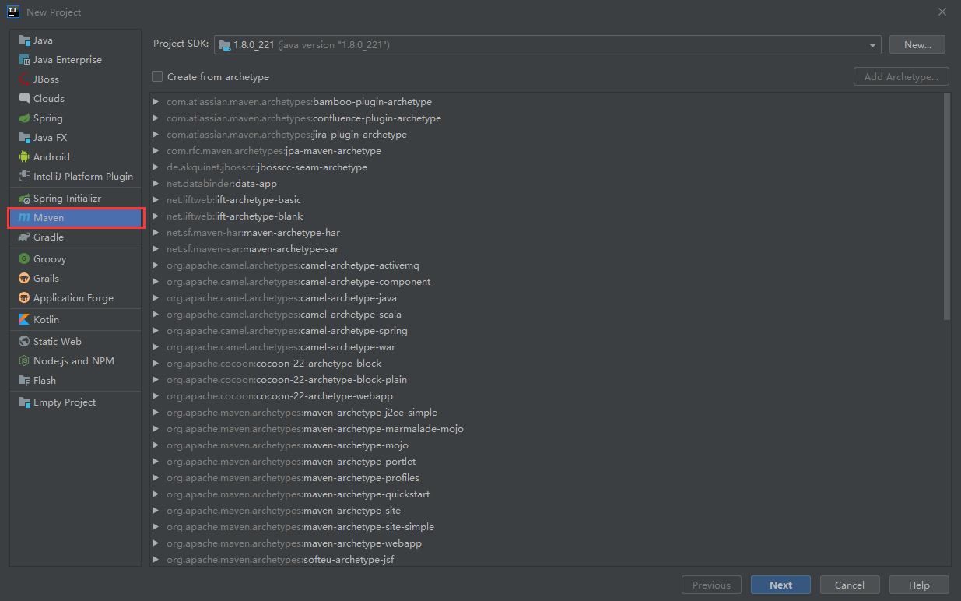Expand maven-archetype-har entry
The height and width of the screenshot is (601, 961).
156,233
